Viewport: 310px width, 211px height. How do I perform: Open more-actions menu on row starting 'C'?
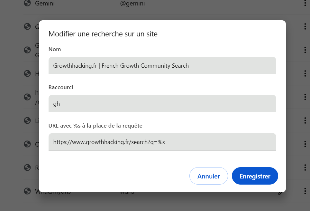[x=305, y=144]
